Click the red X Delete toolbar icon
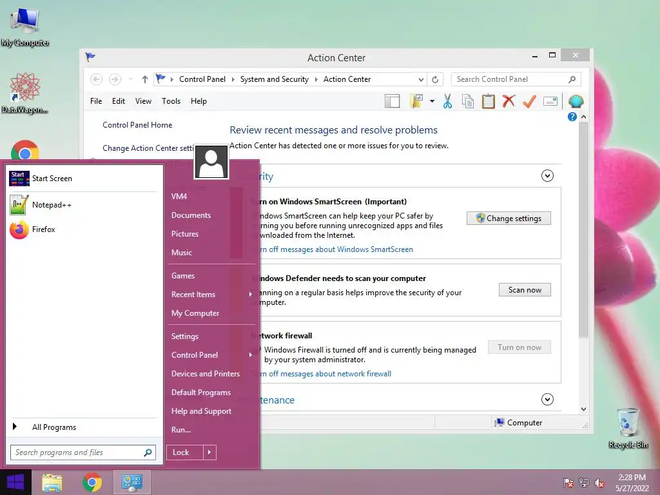 [509, 101]
